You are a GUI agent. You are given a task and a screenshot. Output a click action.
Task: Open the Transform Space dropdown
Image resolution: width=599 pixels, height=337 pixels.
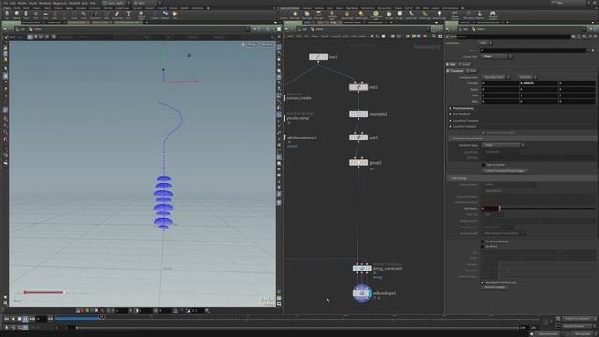pos(503,145)
